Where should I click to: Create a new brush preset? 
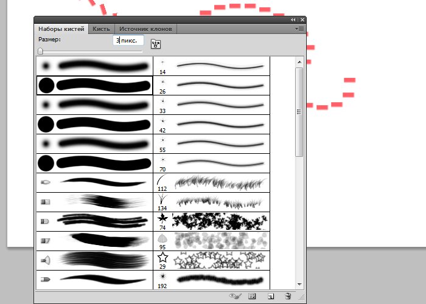click(x=271, y=296)
